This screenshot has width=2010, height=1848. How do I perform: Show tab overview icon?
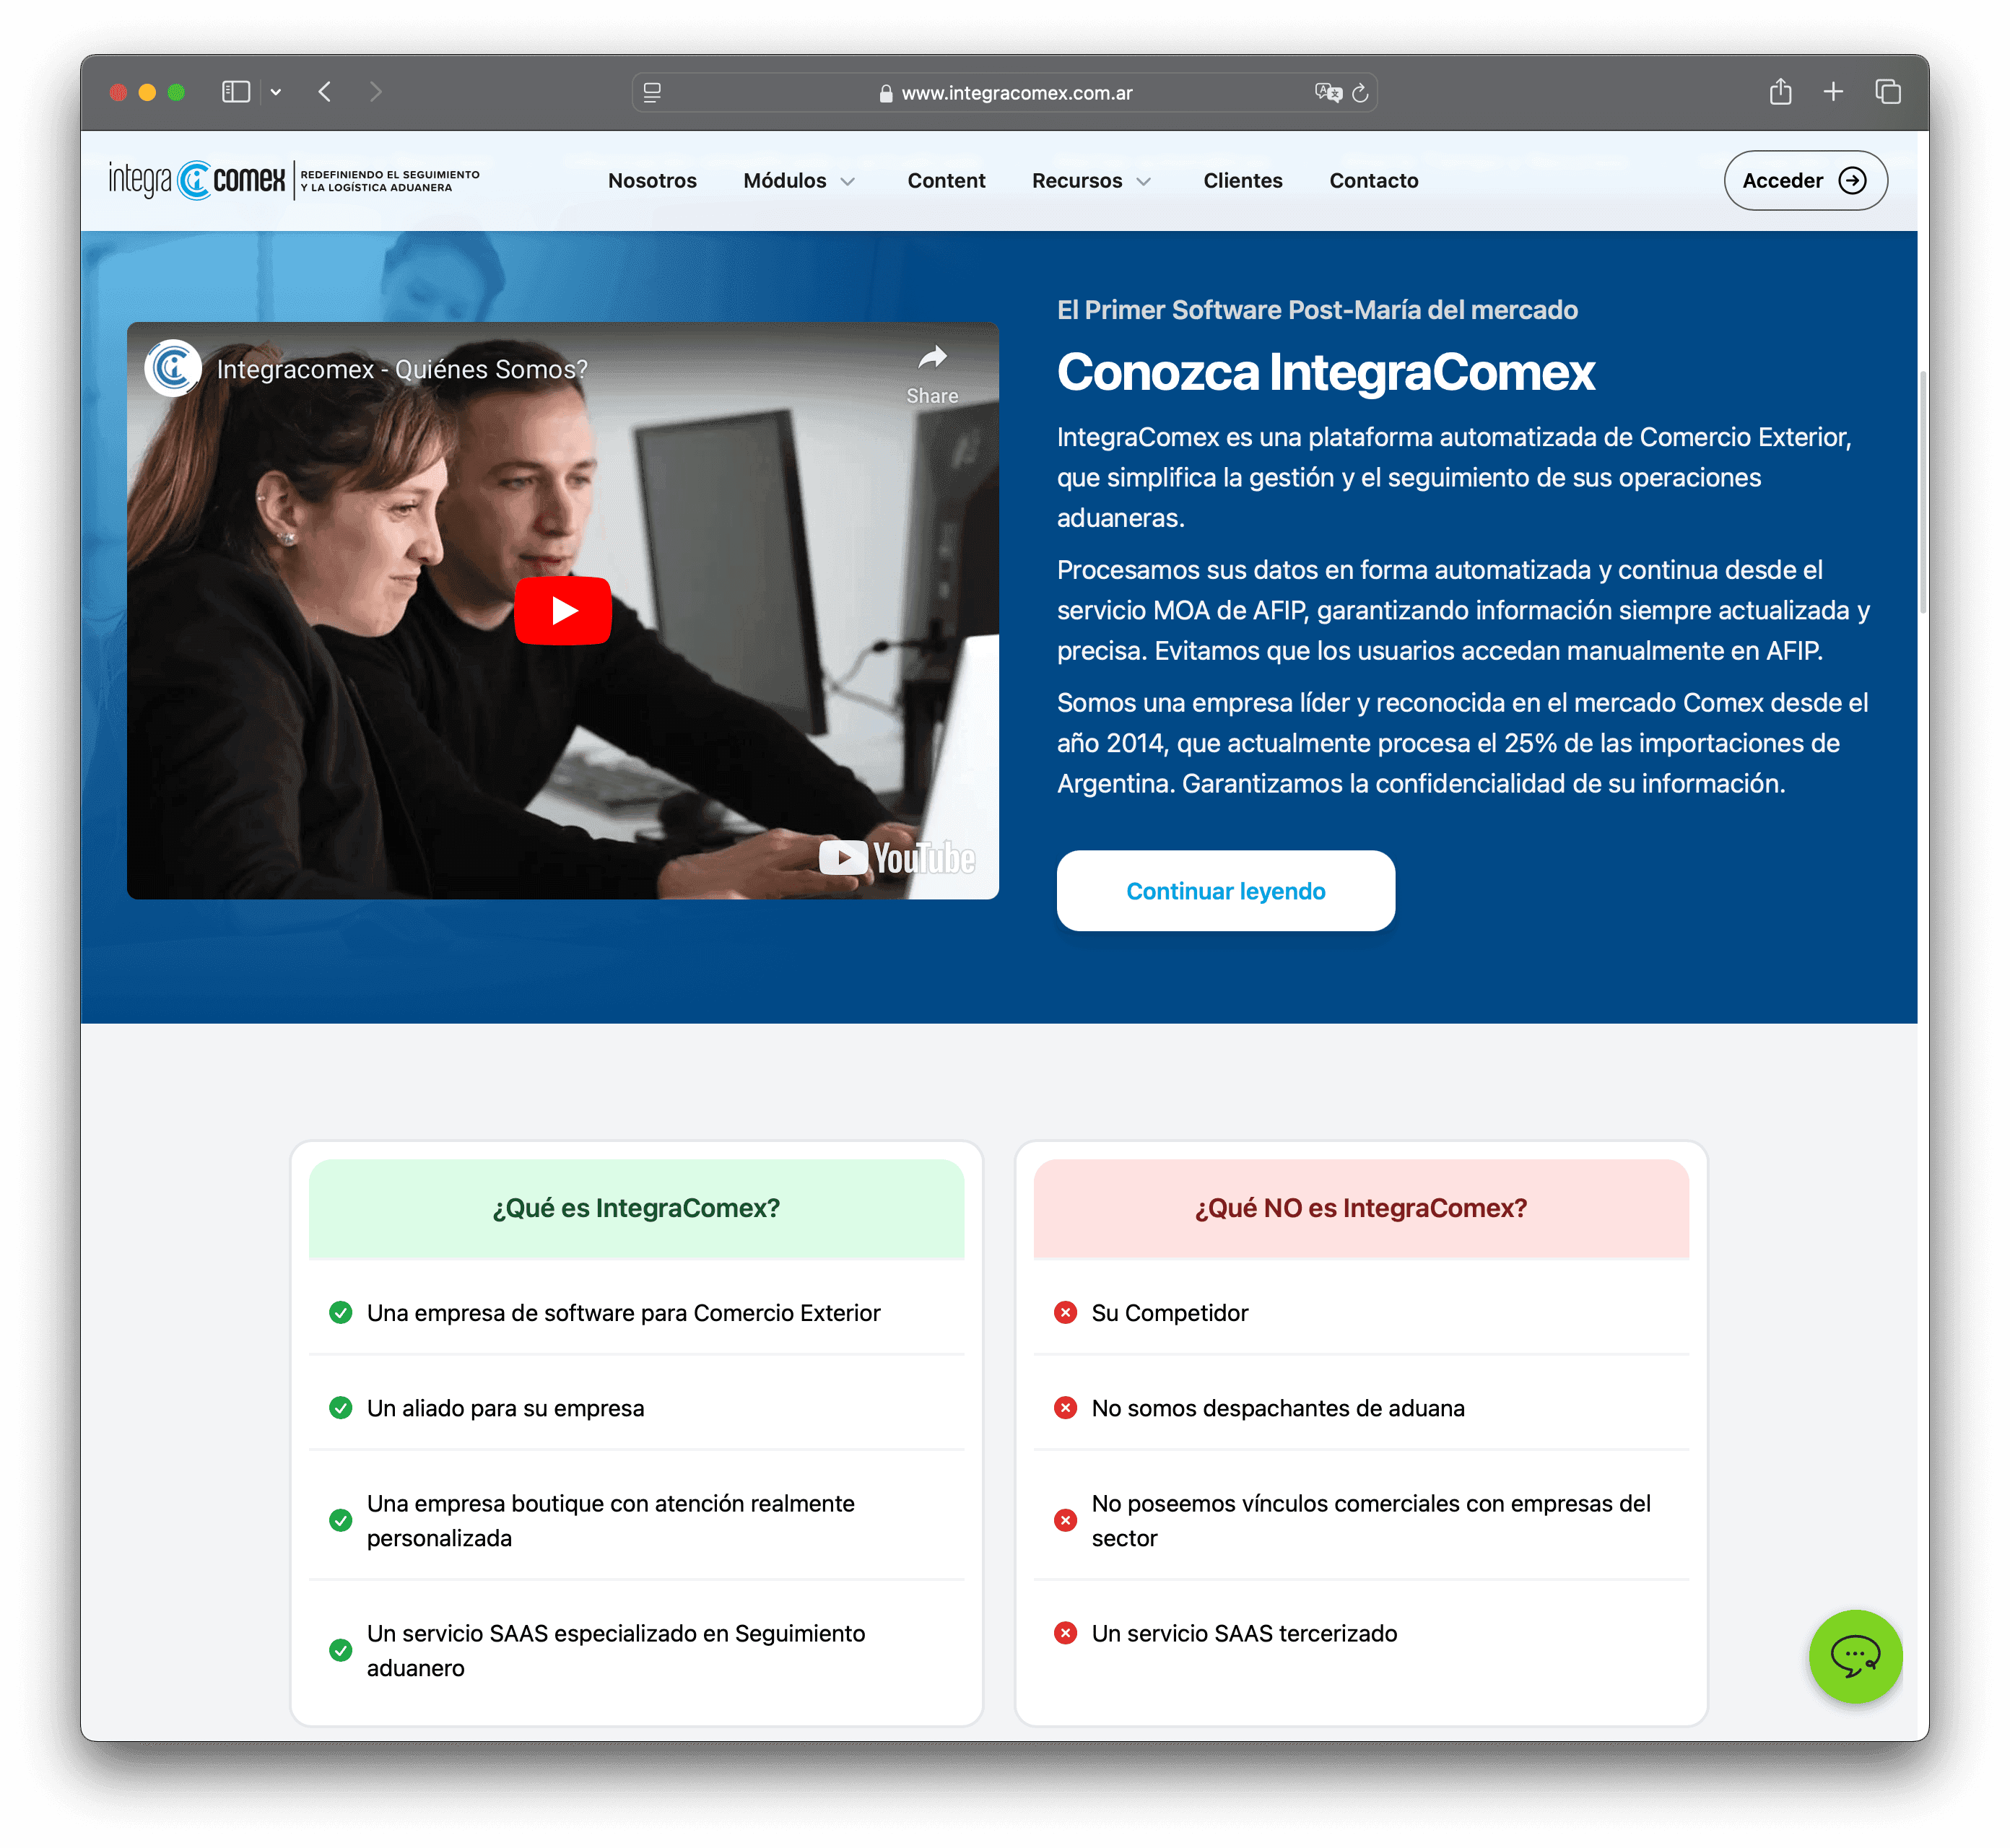tap(1888, 92)
